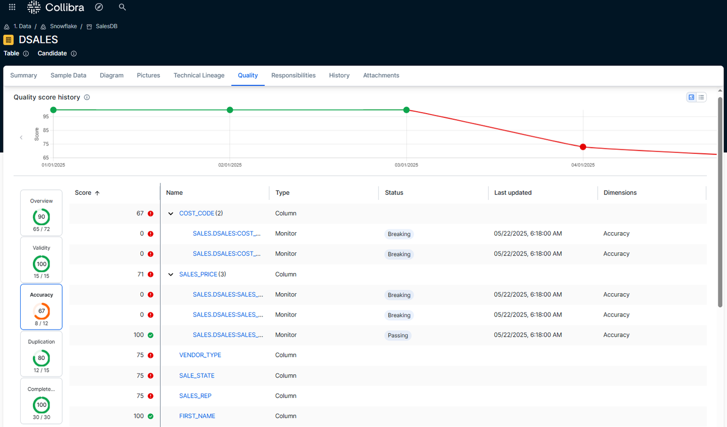Screen dimensions: 727x427
Task: Switch quality history to list view
Action: pyautogui.click(x=701, y=97)
